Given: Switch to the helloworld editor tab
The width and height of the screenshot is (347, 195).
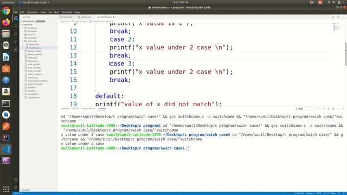Looking at the screenshot, I should [x=67, y=17].
